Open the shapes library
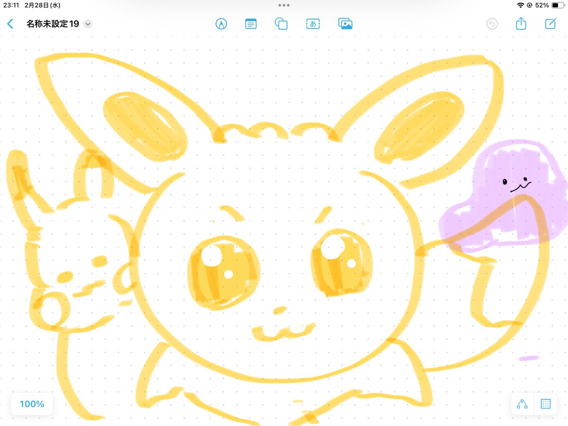This screenshot has height=426, width=568. [281, 24]
